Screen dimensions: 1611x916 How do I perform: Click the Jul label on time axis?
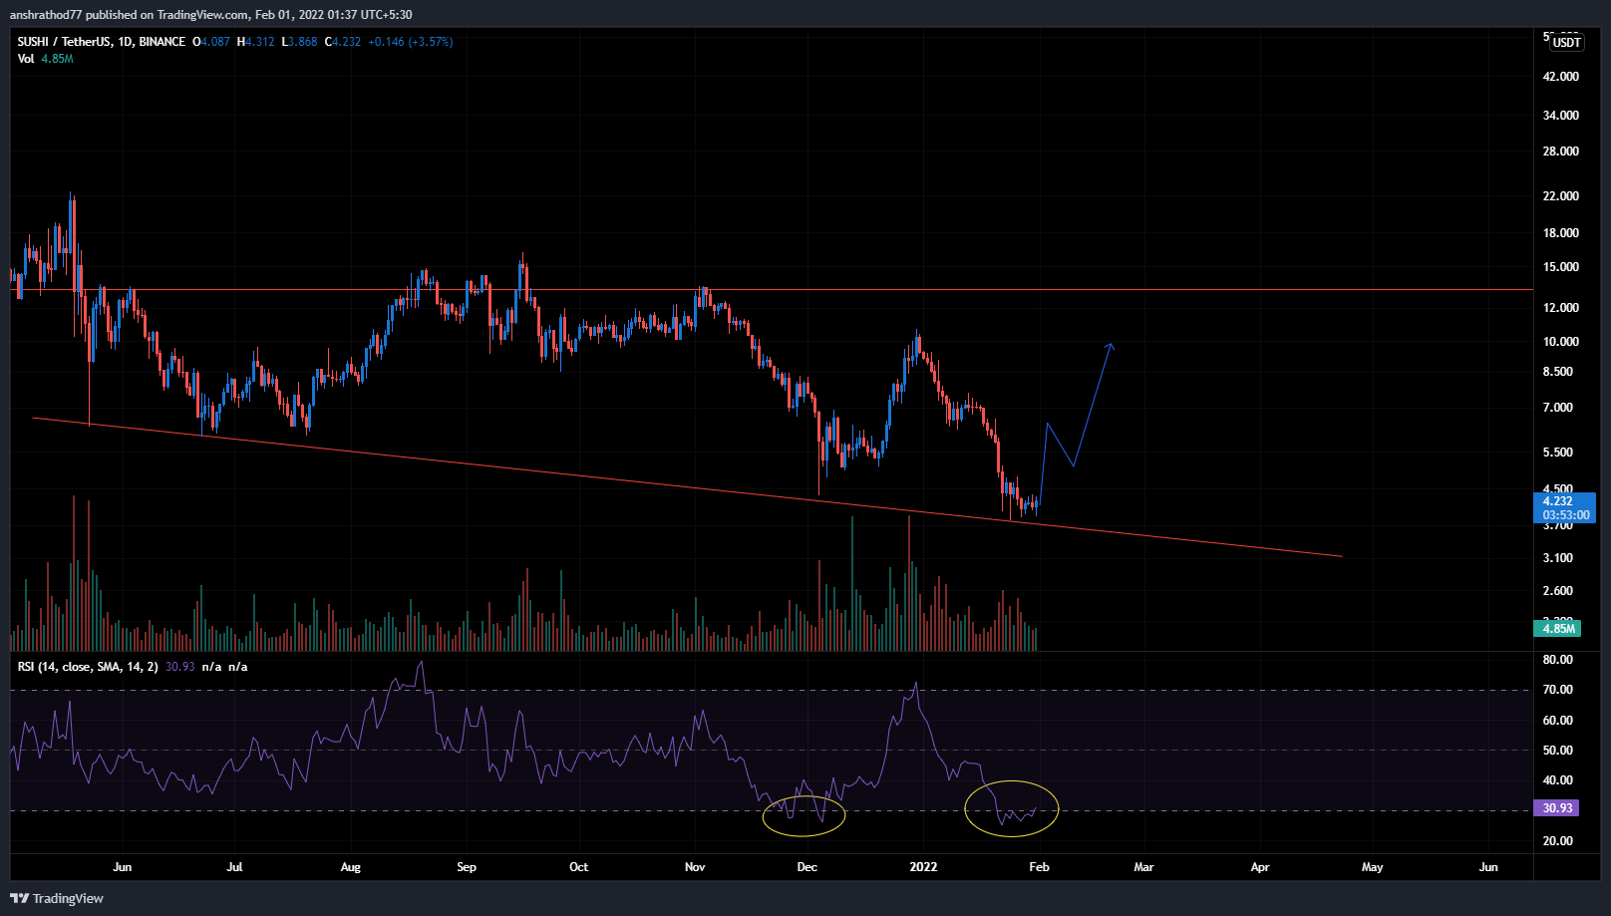(x=234, y=867)
